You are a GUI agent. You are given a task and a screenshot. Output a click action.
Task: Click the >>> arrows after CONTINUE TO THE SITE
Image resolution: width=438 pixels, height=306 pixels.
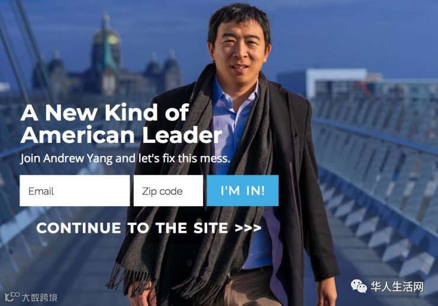248,228
